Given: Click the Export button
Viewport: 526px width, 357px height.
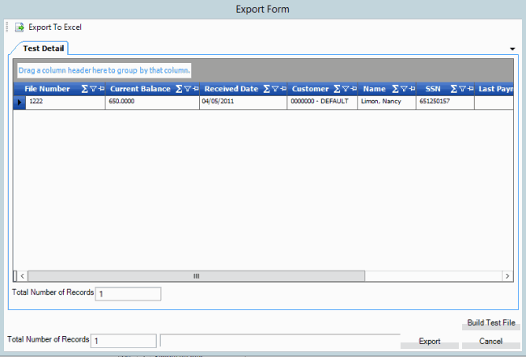Looking at the screenshot, I should click(429, 342).
